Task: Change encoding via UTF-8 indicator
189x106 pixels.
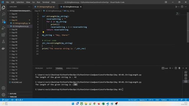Action: point(151,100)
